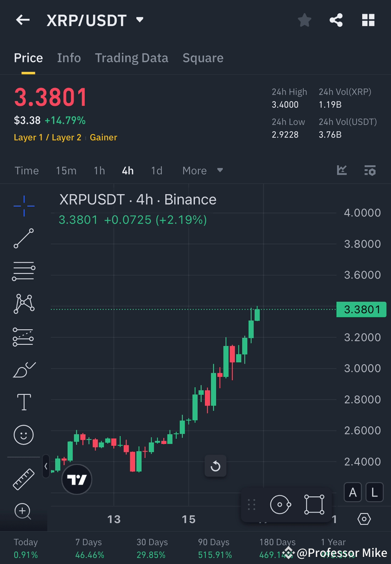The height and width of the screenshot is (564, 391).
Task: Open the horizontal lines drawing tool
Action: (x=24, y=271)
